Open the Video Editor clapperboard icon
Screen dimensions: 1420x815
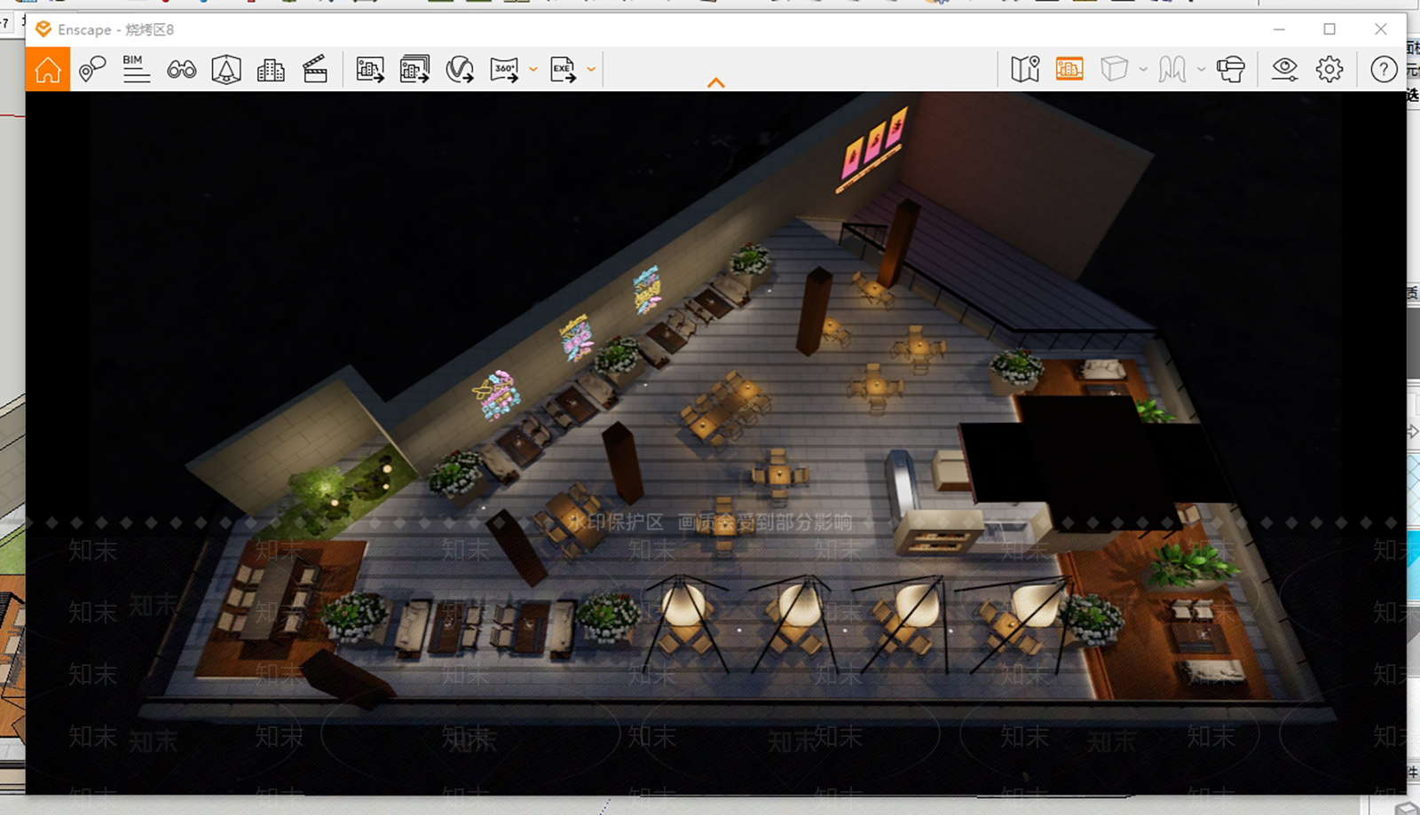(x=315, y=68)
